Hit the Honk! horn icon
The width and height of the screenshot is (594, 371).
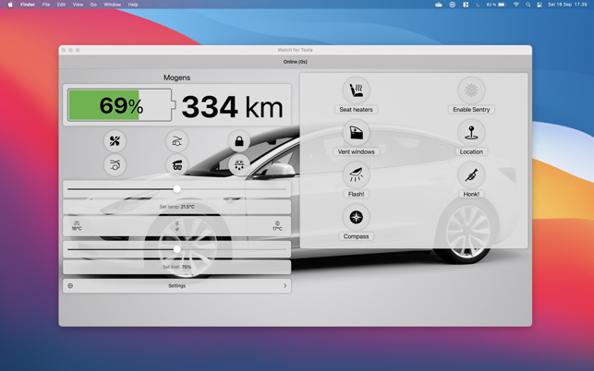[471, 175]
